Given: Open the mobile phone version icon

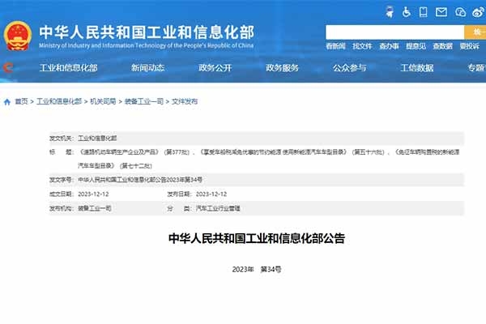Looking at the screenshot, I should pos(423,12).
